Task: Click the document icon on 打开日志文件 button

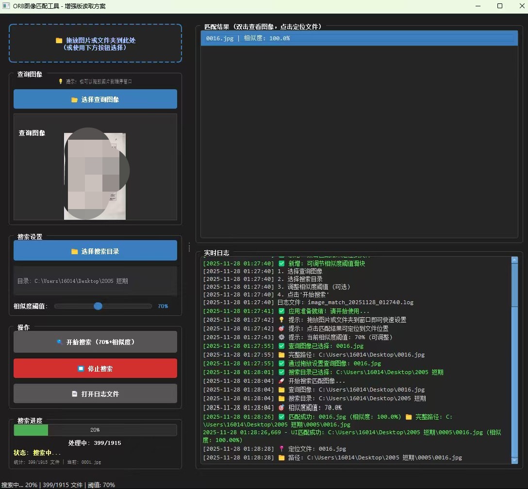Action: click(74, 394)
